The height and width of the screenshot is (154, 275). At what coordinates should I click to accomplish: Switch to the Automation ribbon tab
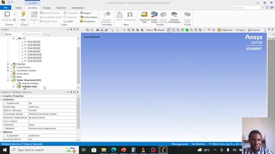78,8
